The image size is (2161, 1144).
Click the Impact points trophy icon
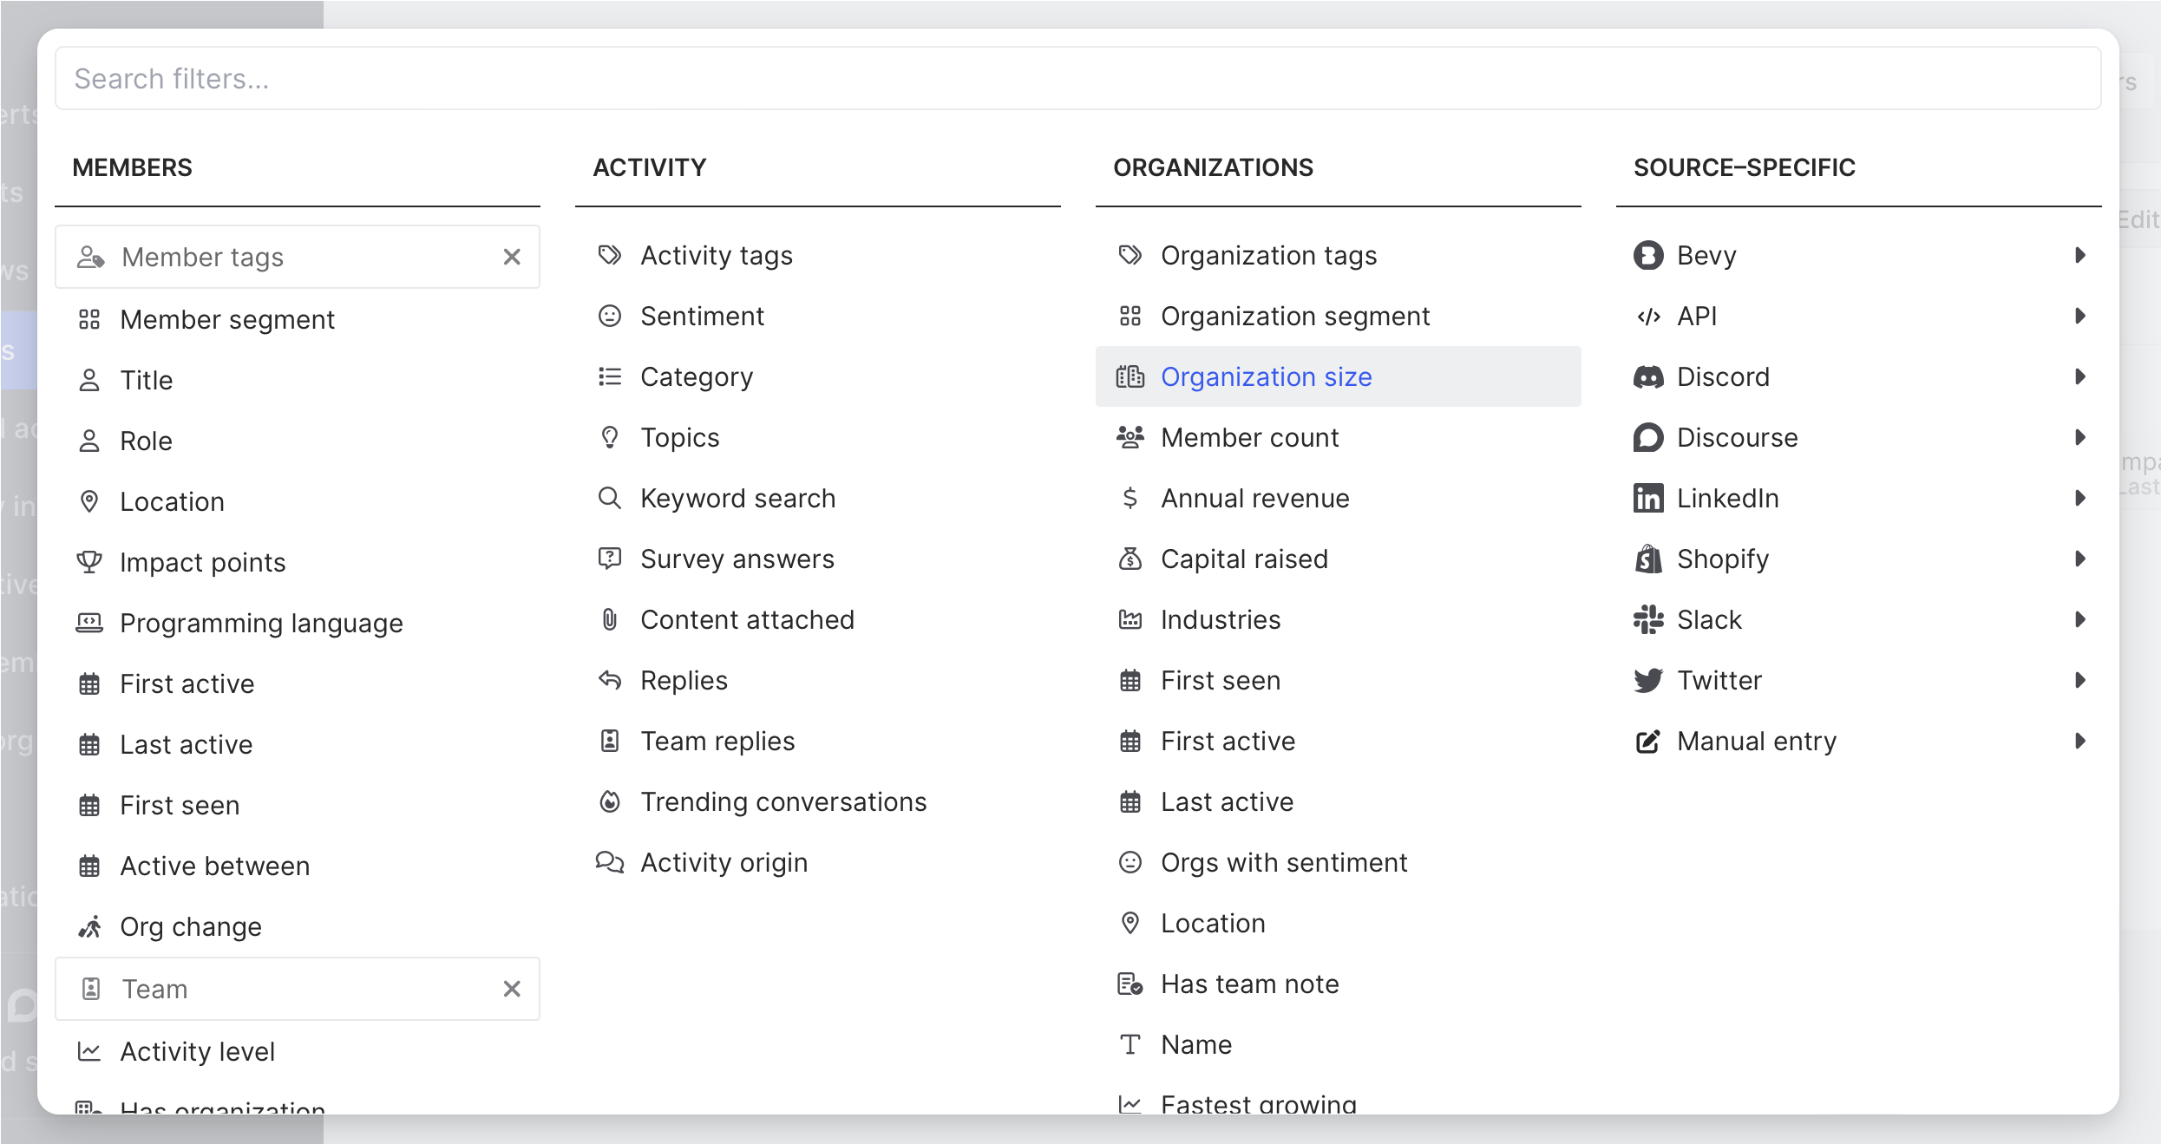click(89, 562)
